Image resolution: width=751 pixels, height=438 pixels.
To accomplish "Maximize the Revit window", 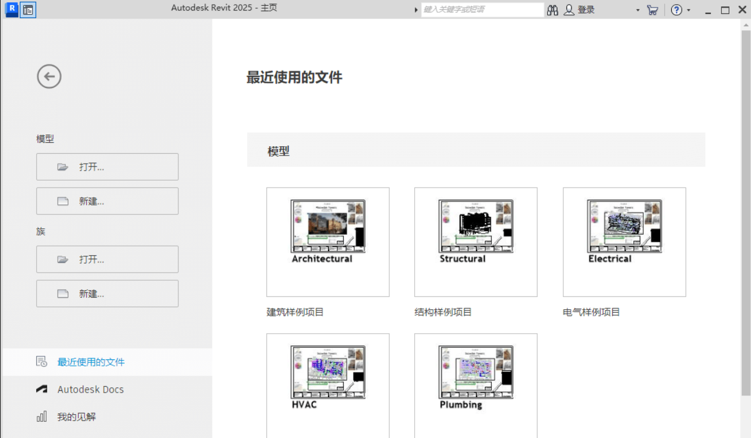I will coord(725,10).
